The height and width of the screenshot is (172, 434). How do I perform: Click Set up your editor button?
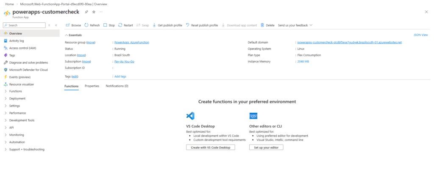click(266, 148)
